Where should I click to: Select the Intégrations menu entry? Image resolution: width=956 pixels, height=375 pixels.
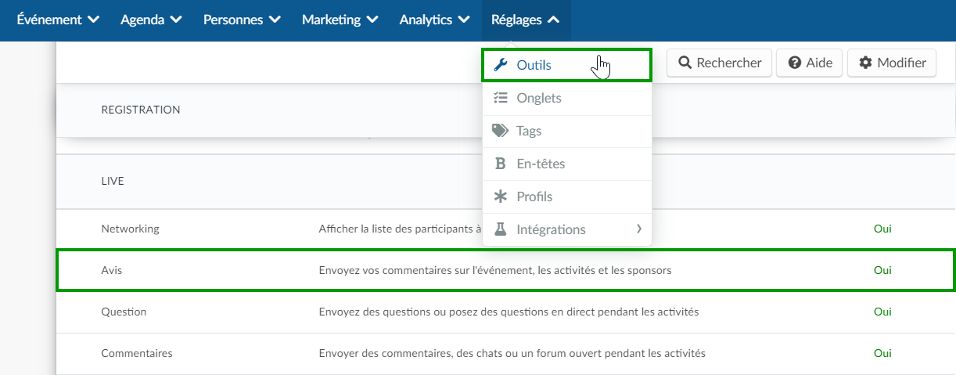566,229
